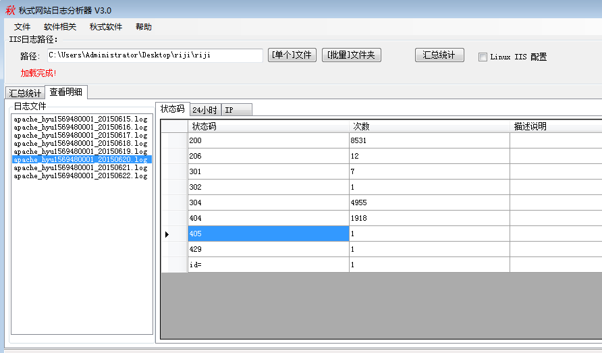
Task: Click the [单个]文件 button
Action: coord(292,55)
